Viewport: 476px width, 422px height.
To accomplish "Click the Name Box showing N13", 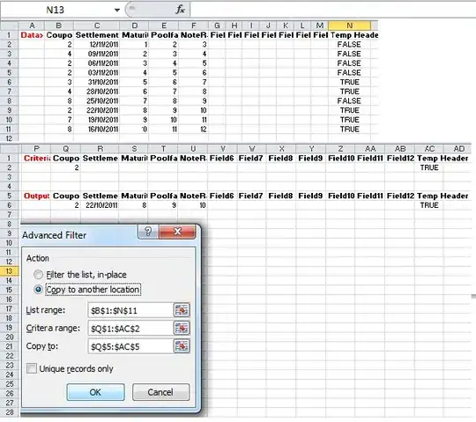I will click(x=56, y=10).
